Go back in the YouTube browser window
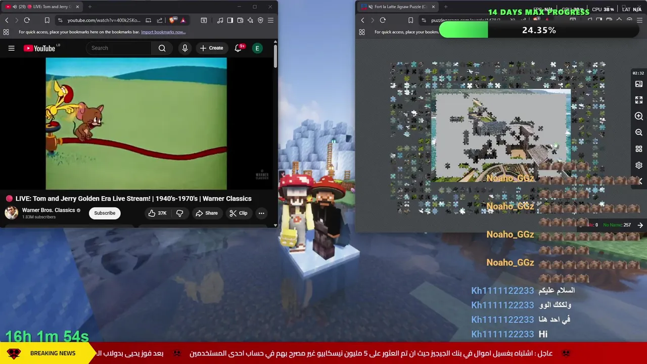 (7, 20)
